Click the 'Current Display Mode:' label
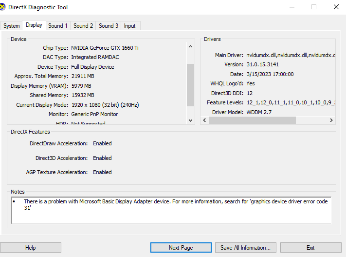The image size is (346, 257). (42, 105)
